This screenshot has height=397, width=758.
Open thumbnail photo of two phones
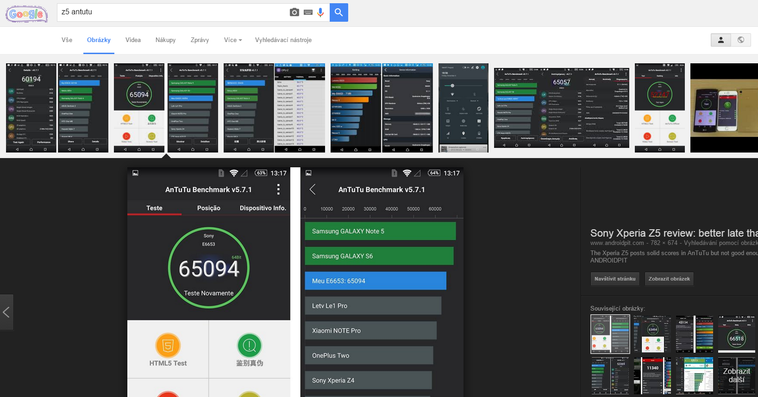(724, 108)
